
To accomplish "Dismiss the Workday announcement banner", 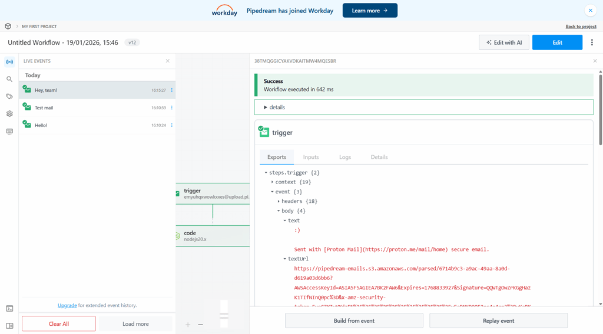I will [590, 11].
